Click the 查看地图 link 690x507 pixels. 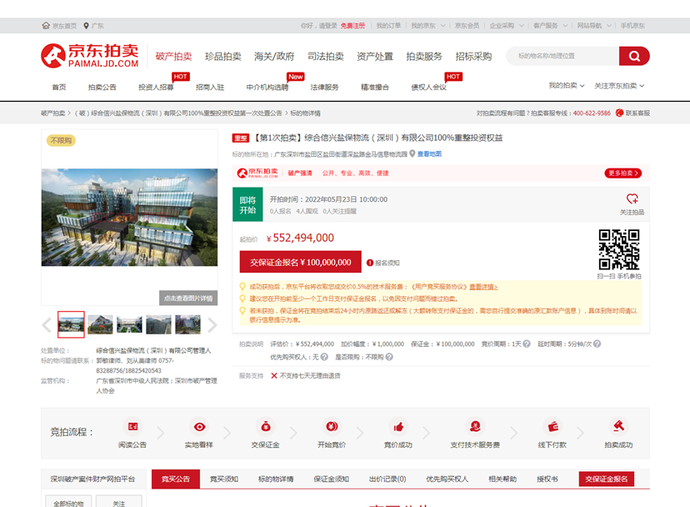point(429,153)
